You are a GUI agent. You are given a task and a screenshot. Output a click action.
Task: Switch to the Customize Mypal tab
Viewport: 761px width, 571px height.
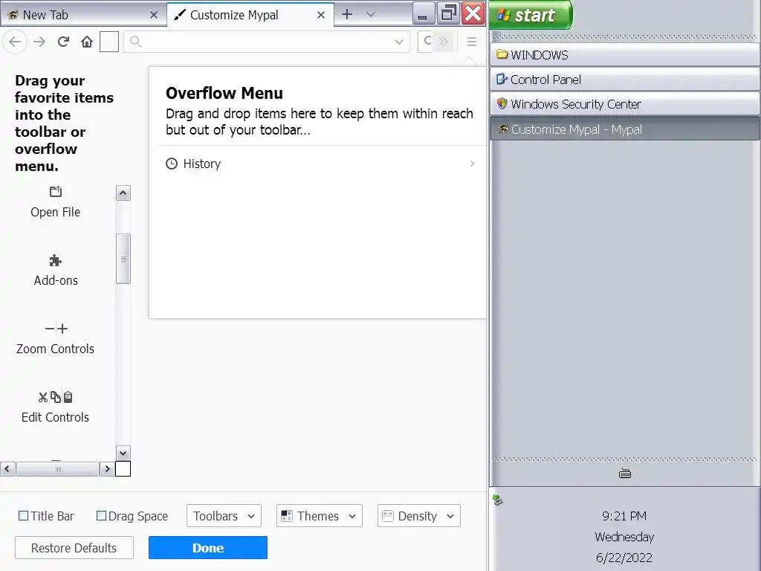coord(250,15)
